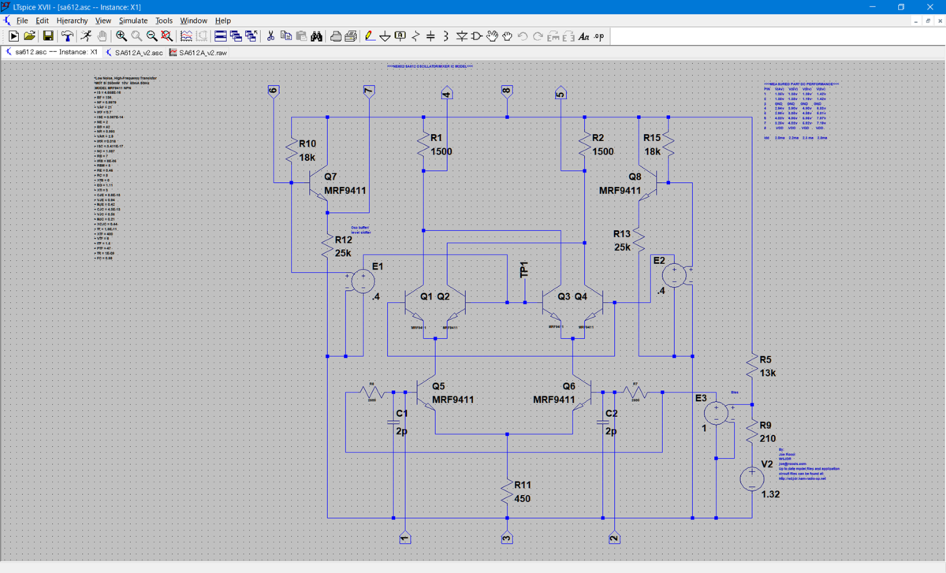Click the cut scissors tool
The height and width of the screenshot is (573, 946).
coord(270,36)
